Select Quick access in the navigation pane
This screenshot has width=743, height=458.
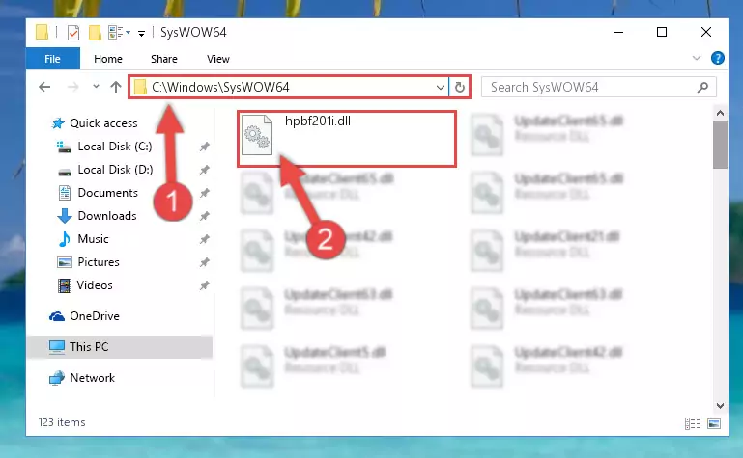pos(103,123)
